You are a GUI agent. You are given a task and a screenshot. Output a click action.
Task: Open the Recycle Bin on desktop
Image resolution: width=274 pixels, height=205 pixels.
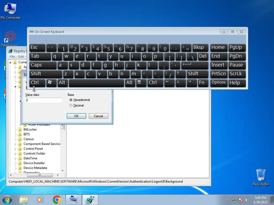261,177
